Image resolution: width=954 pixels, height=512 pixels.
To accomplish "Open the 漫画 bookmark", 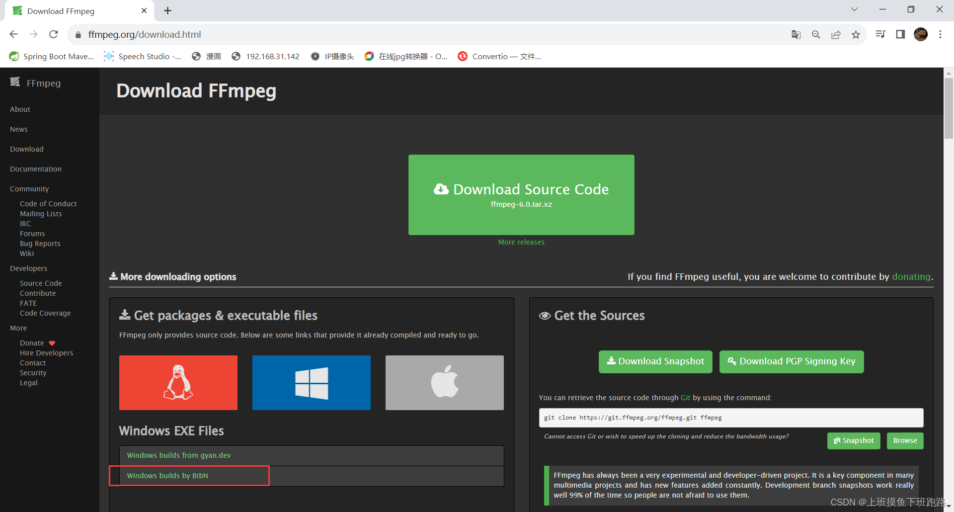I will (x=207, y=56).
